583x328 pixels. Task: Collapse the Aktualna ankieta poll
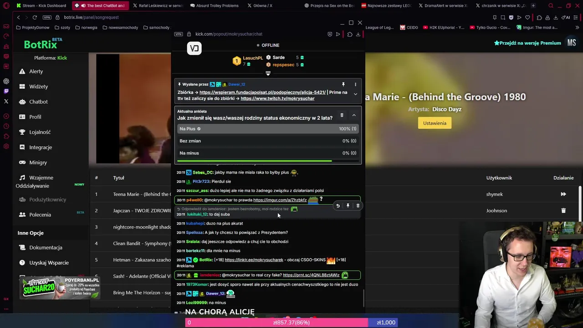354,115
